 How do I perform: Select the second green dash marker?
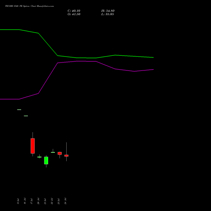(x=26, y=116)
